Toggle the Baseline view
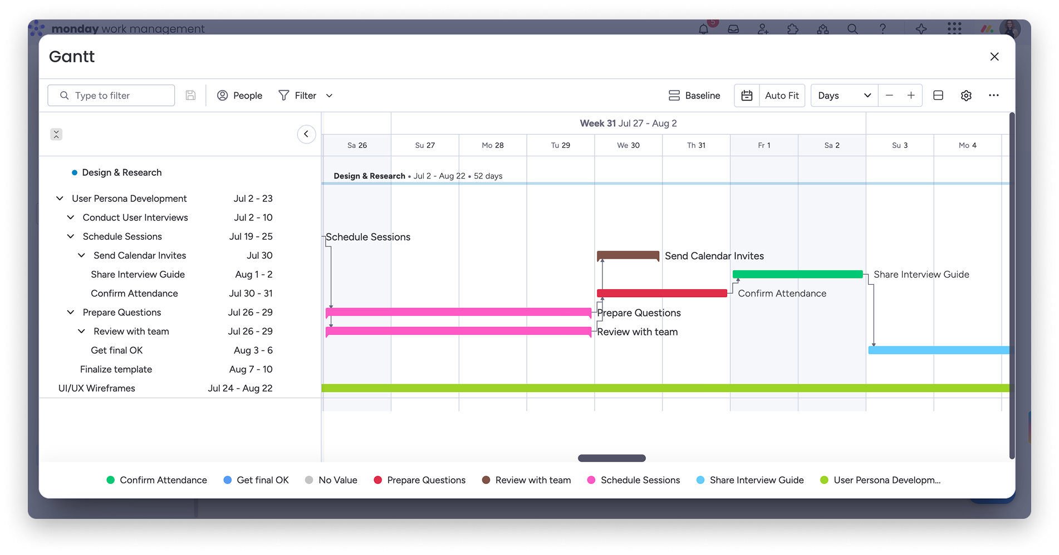The image size is (1059, 555). click(694, 96)
